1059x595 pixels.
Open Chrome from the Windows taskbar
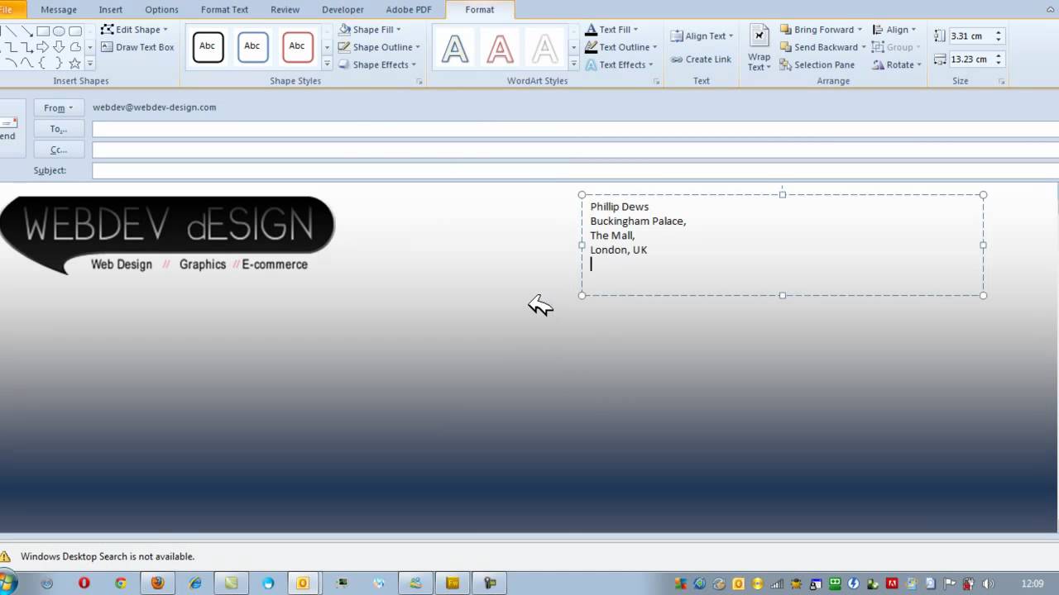point(121,583)
